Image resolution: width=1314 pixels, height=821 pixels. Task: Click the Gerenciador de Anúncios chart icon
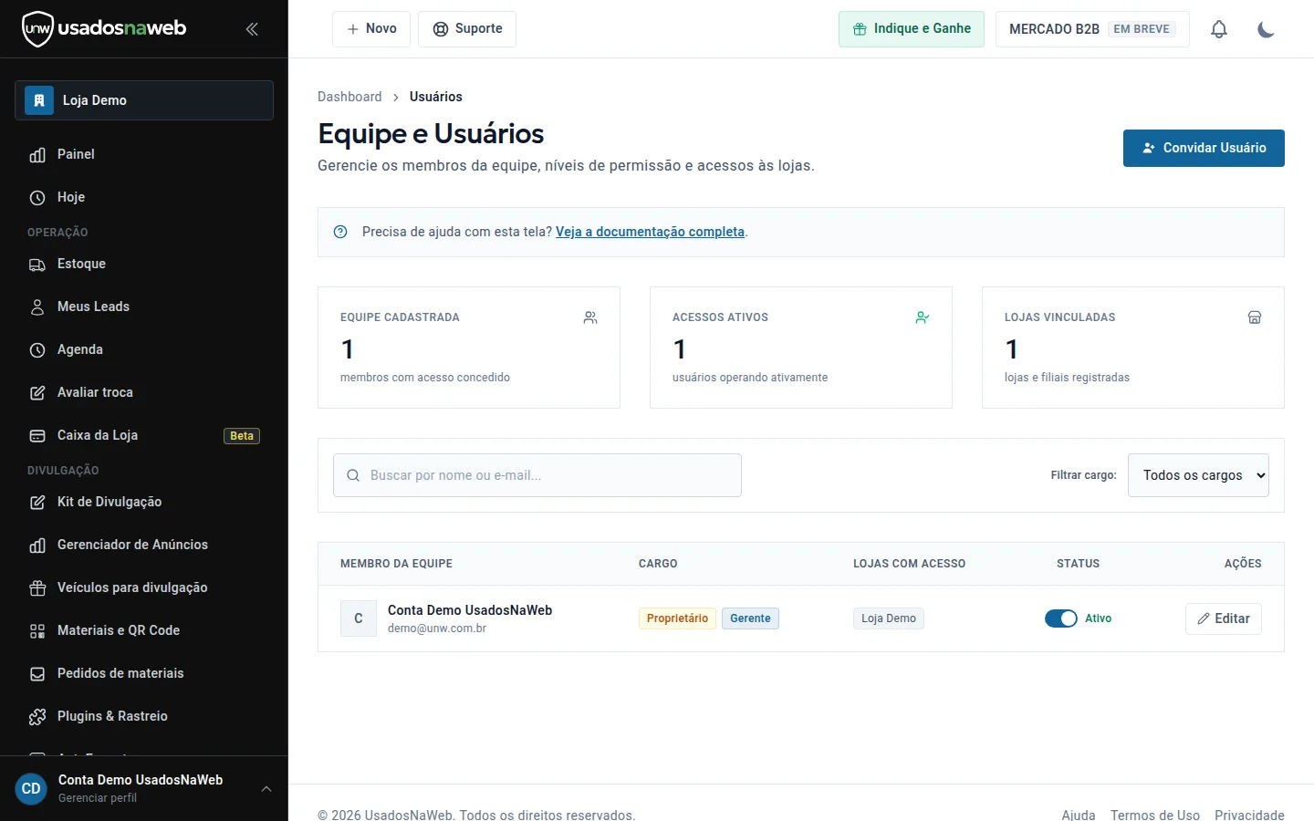(x=37, y=546)
